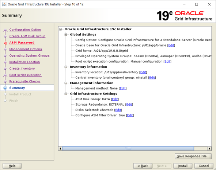Edit the Configure ASM Filter Driver setting
The height and width of the screenshot is (170, 216).
130,115
